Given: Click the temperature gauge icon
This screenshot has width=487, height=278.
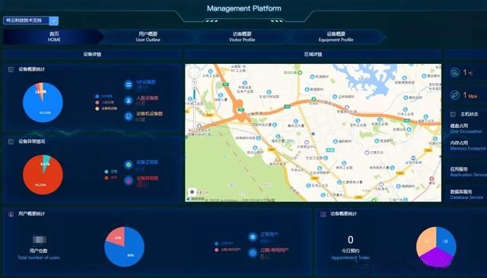Looking at the screenshot, I should tap(455, 72).
